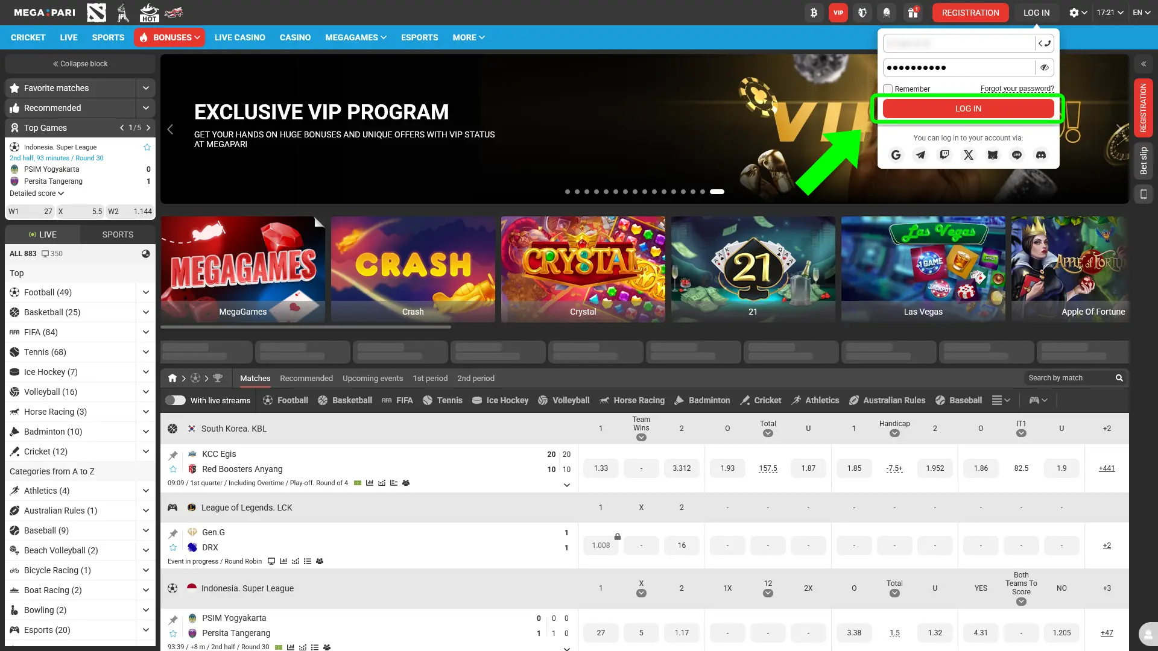Open the CRICKET menu item

pyautogui.click(x=28, y=37)
